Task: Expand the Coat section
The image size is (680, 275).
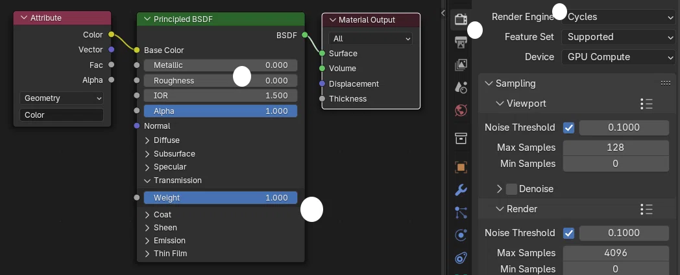Action: [147, 215]
